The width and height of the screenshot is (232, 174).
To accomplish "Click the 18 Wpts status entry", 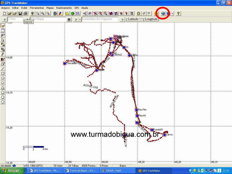I will [x=58, y=166].
